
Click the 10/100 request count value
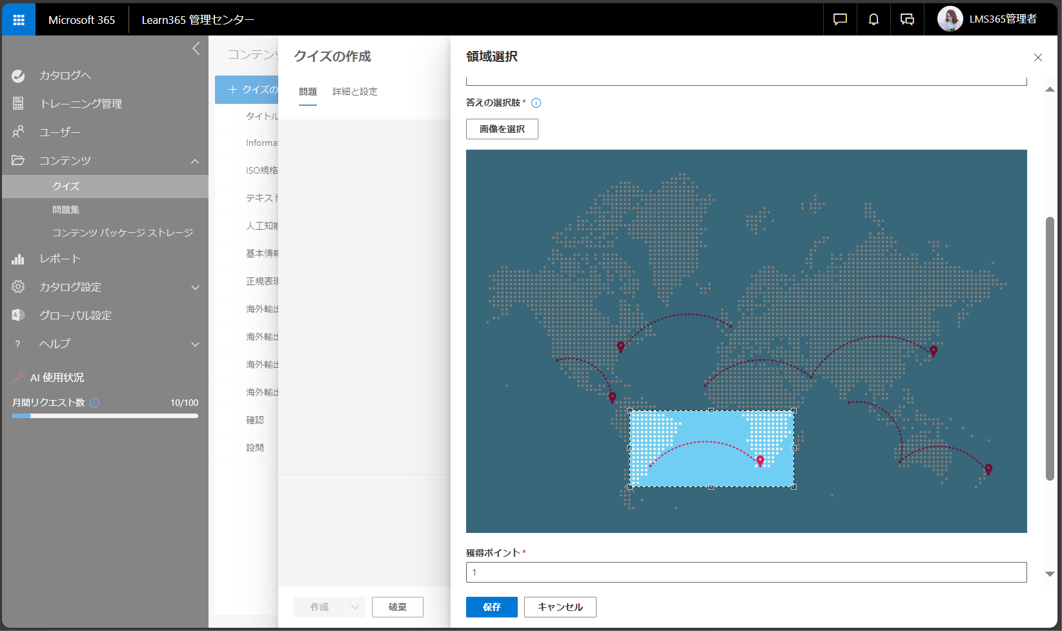click(x=184, y=403)
